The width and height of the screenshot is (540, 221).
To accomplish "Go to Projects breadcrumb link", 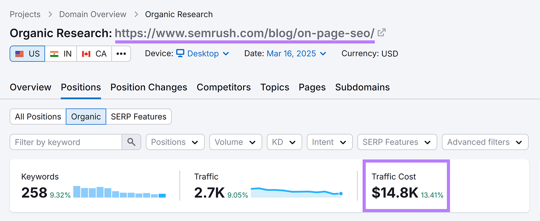I will (x=25, y=15).
